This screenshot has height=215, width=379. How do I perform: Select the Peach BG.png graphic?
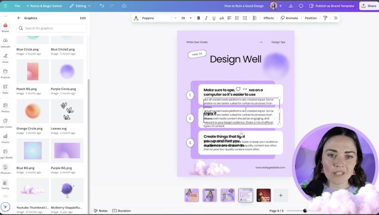click(33, 71)
